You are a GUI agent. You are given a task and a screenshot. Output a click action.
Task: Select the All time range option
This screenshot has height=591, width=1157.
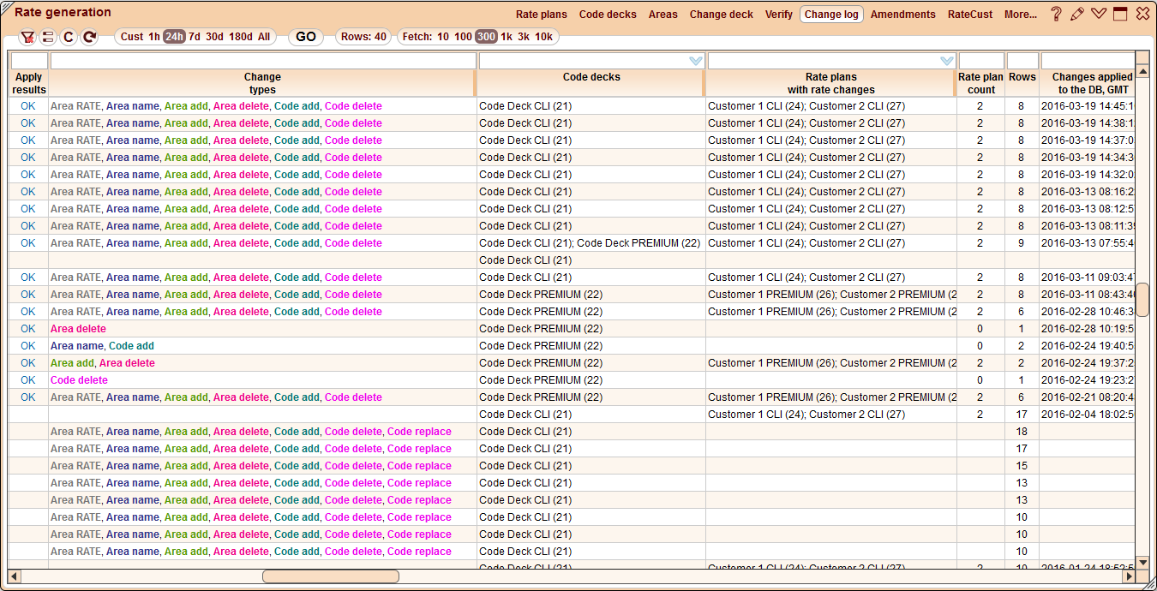pyautogui.click(x=263, y=36)
